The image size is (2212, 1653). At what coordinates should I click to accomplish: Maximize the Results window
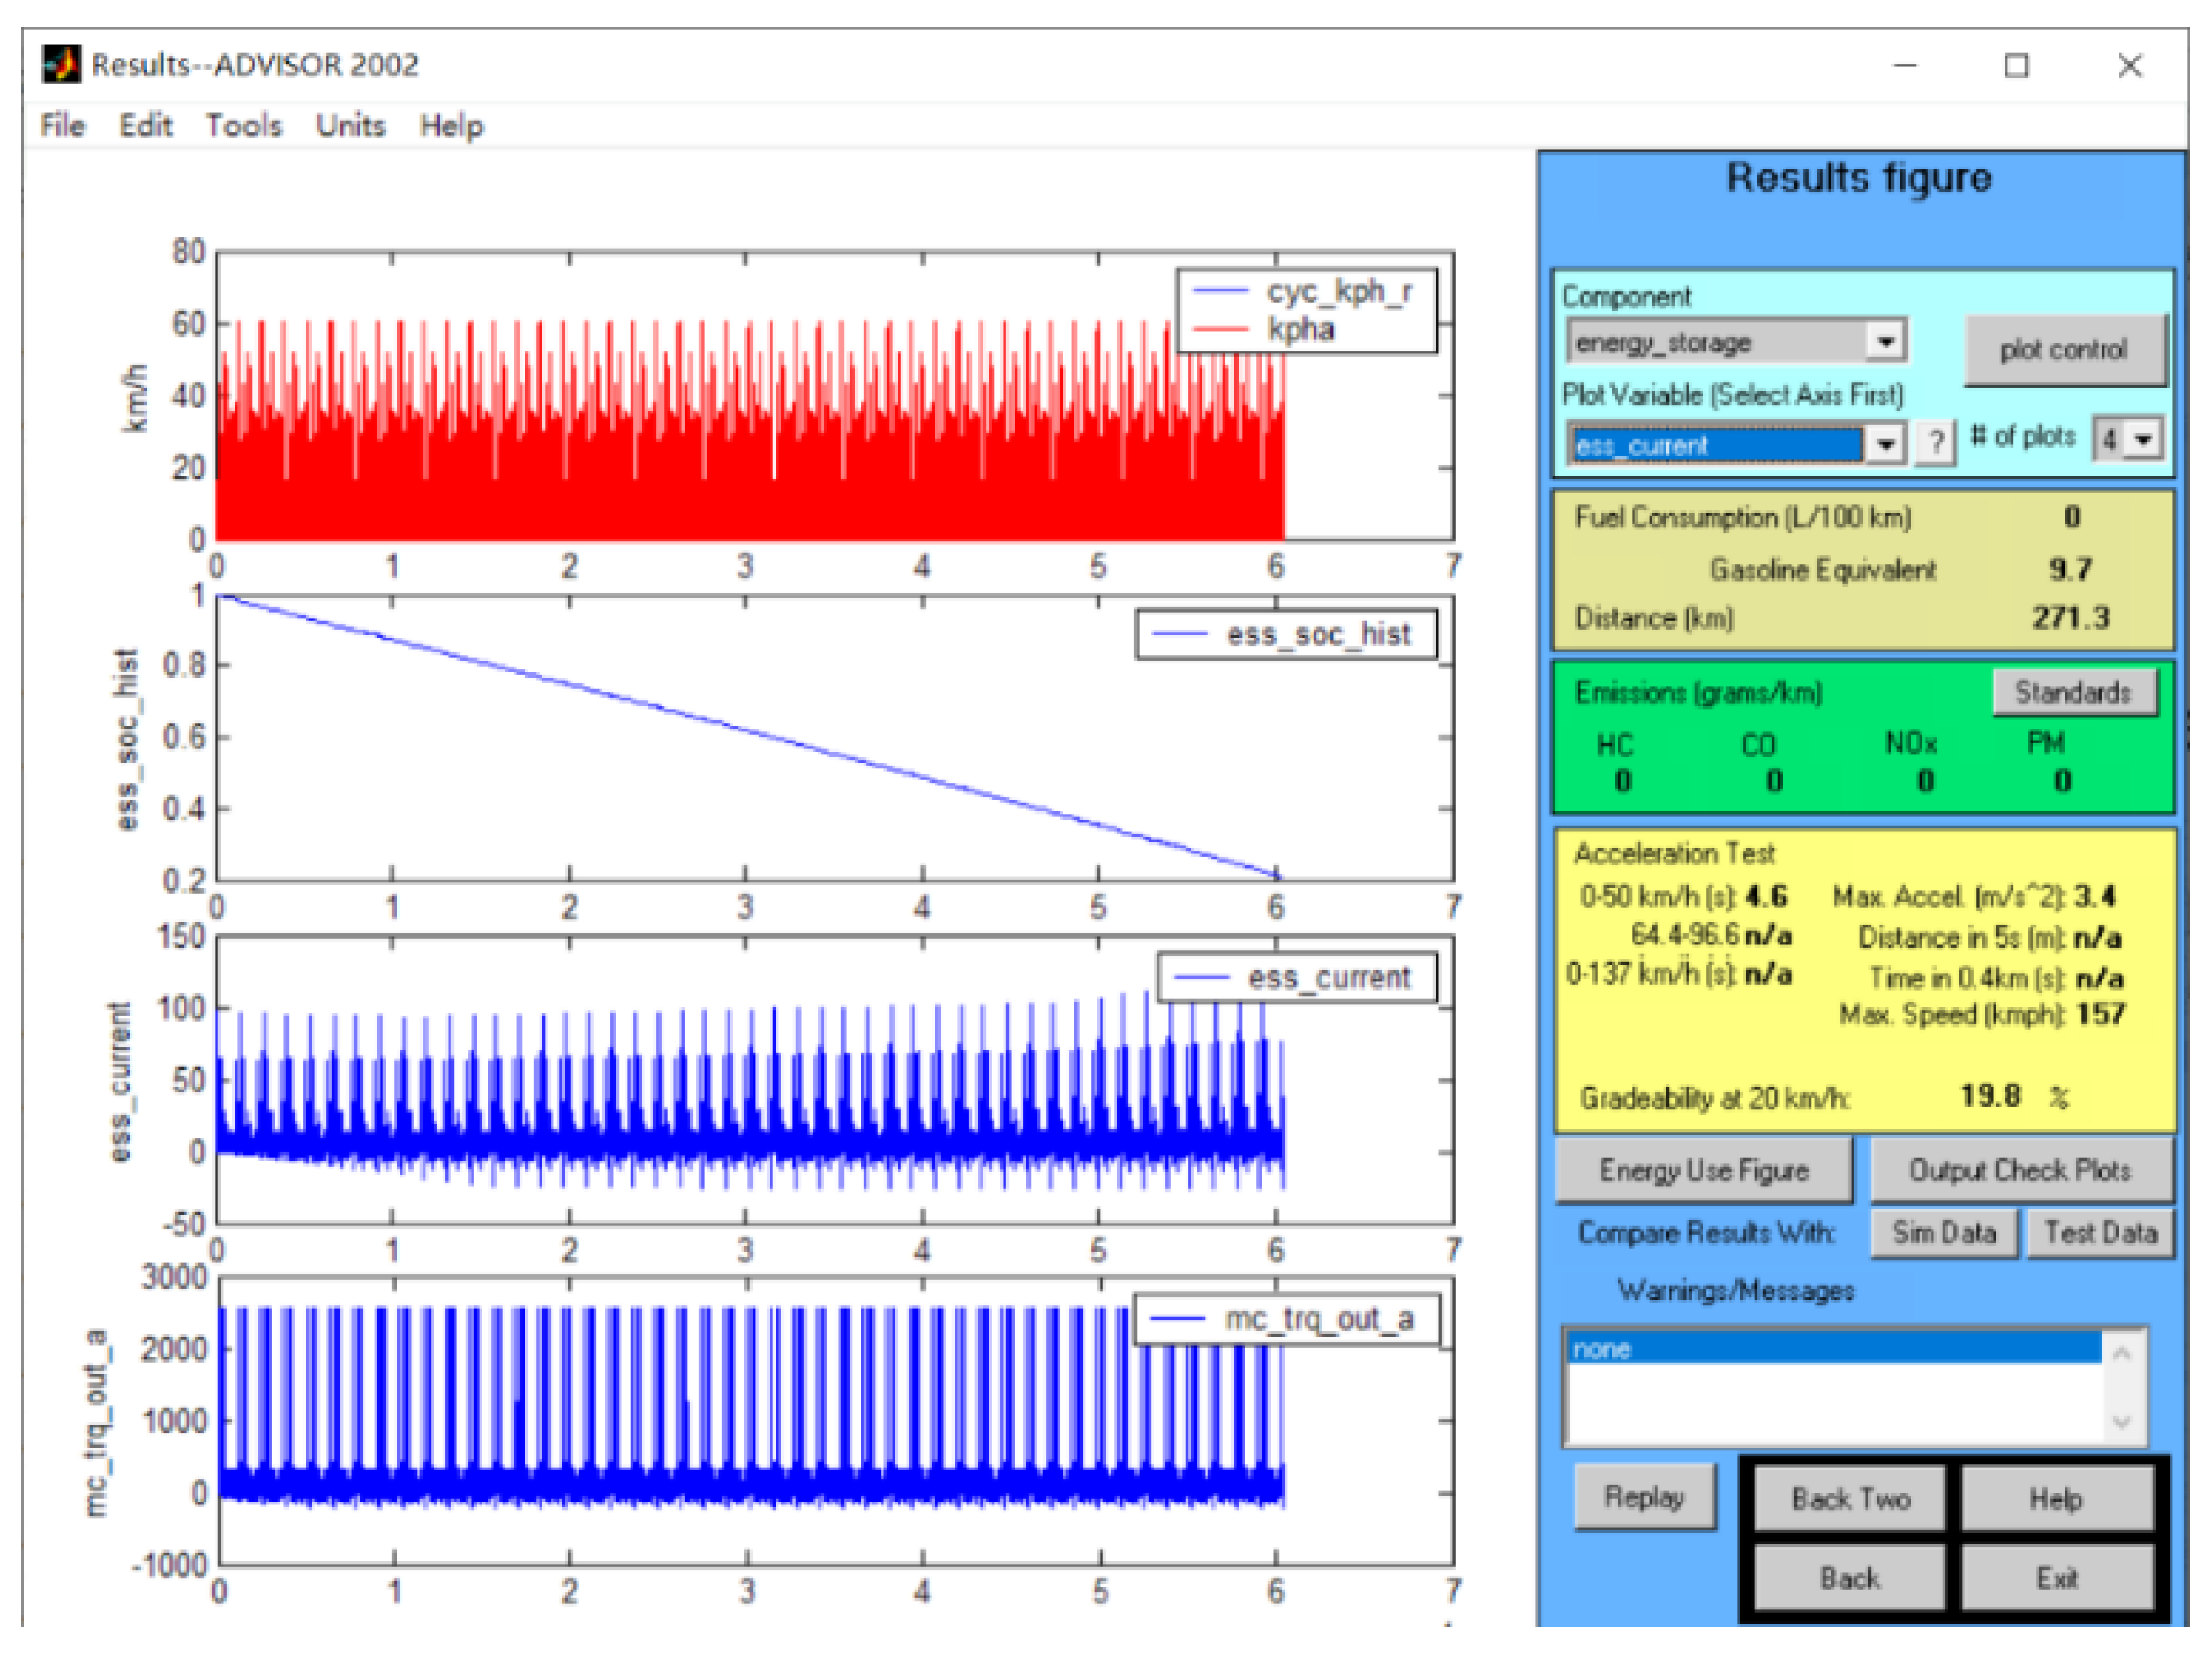(x=2016, y=66)
